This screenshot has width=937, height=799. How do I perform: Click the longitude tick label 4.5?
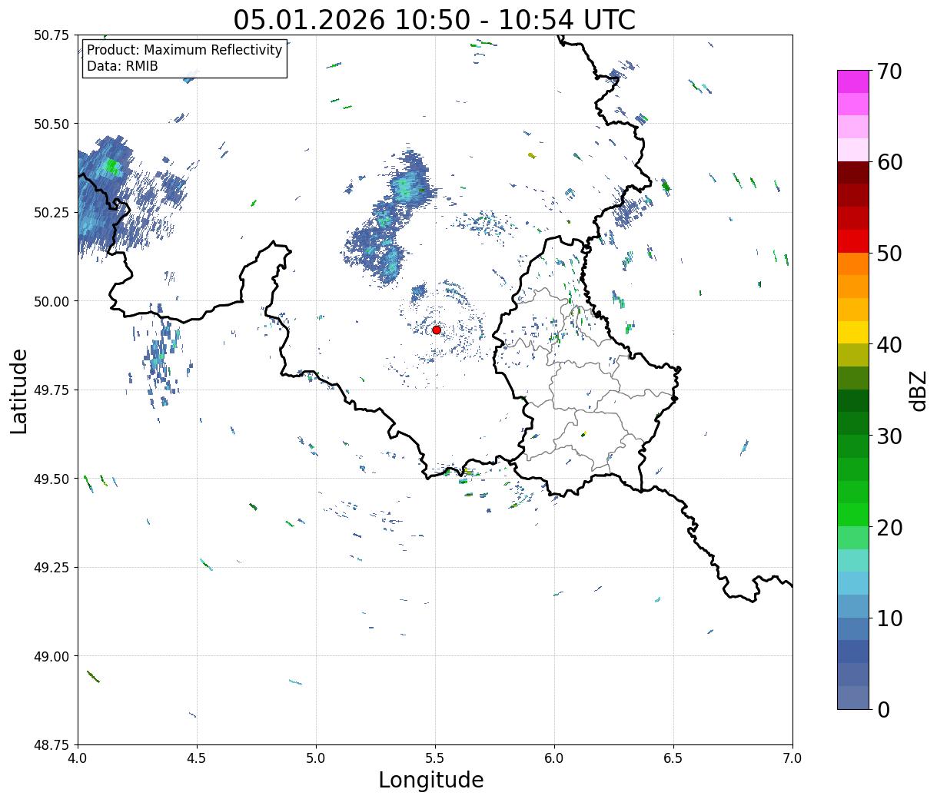(197, 758)
